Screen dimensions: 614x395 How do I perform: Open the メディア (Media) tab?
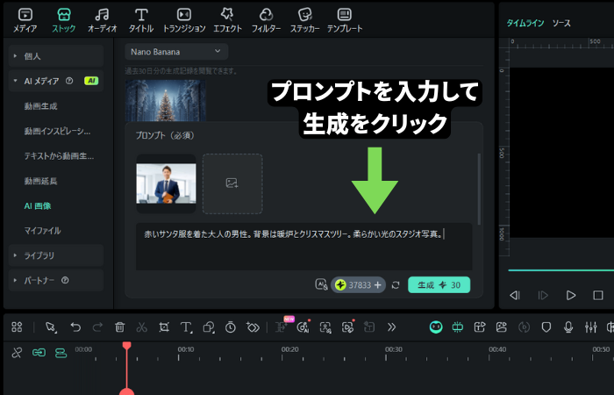pos(25,20)
